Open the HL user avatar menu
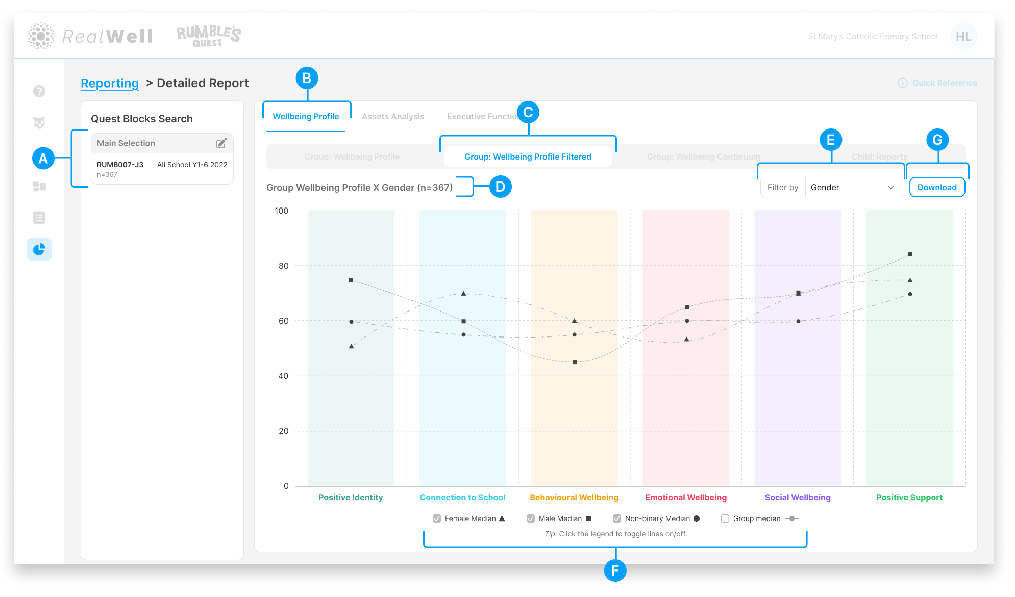Image resolution: width=1015 pixels, height=597 pixels. click(x=964, y=36)
